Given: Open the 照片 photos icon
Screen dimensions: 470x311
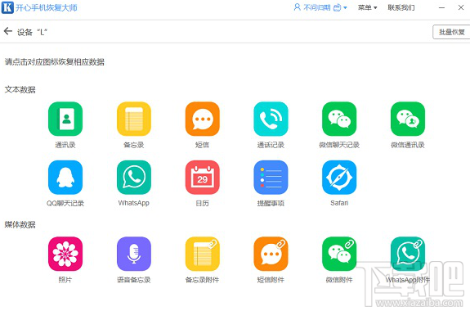Looking at the screenshot, I should pyautogui.click(x=65, y=254).
